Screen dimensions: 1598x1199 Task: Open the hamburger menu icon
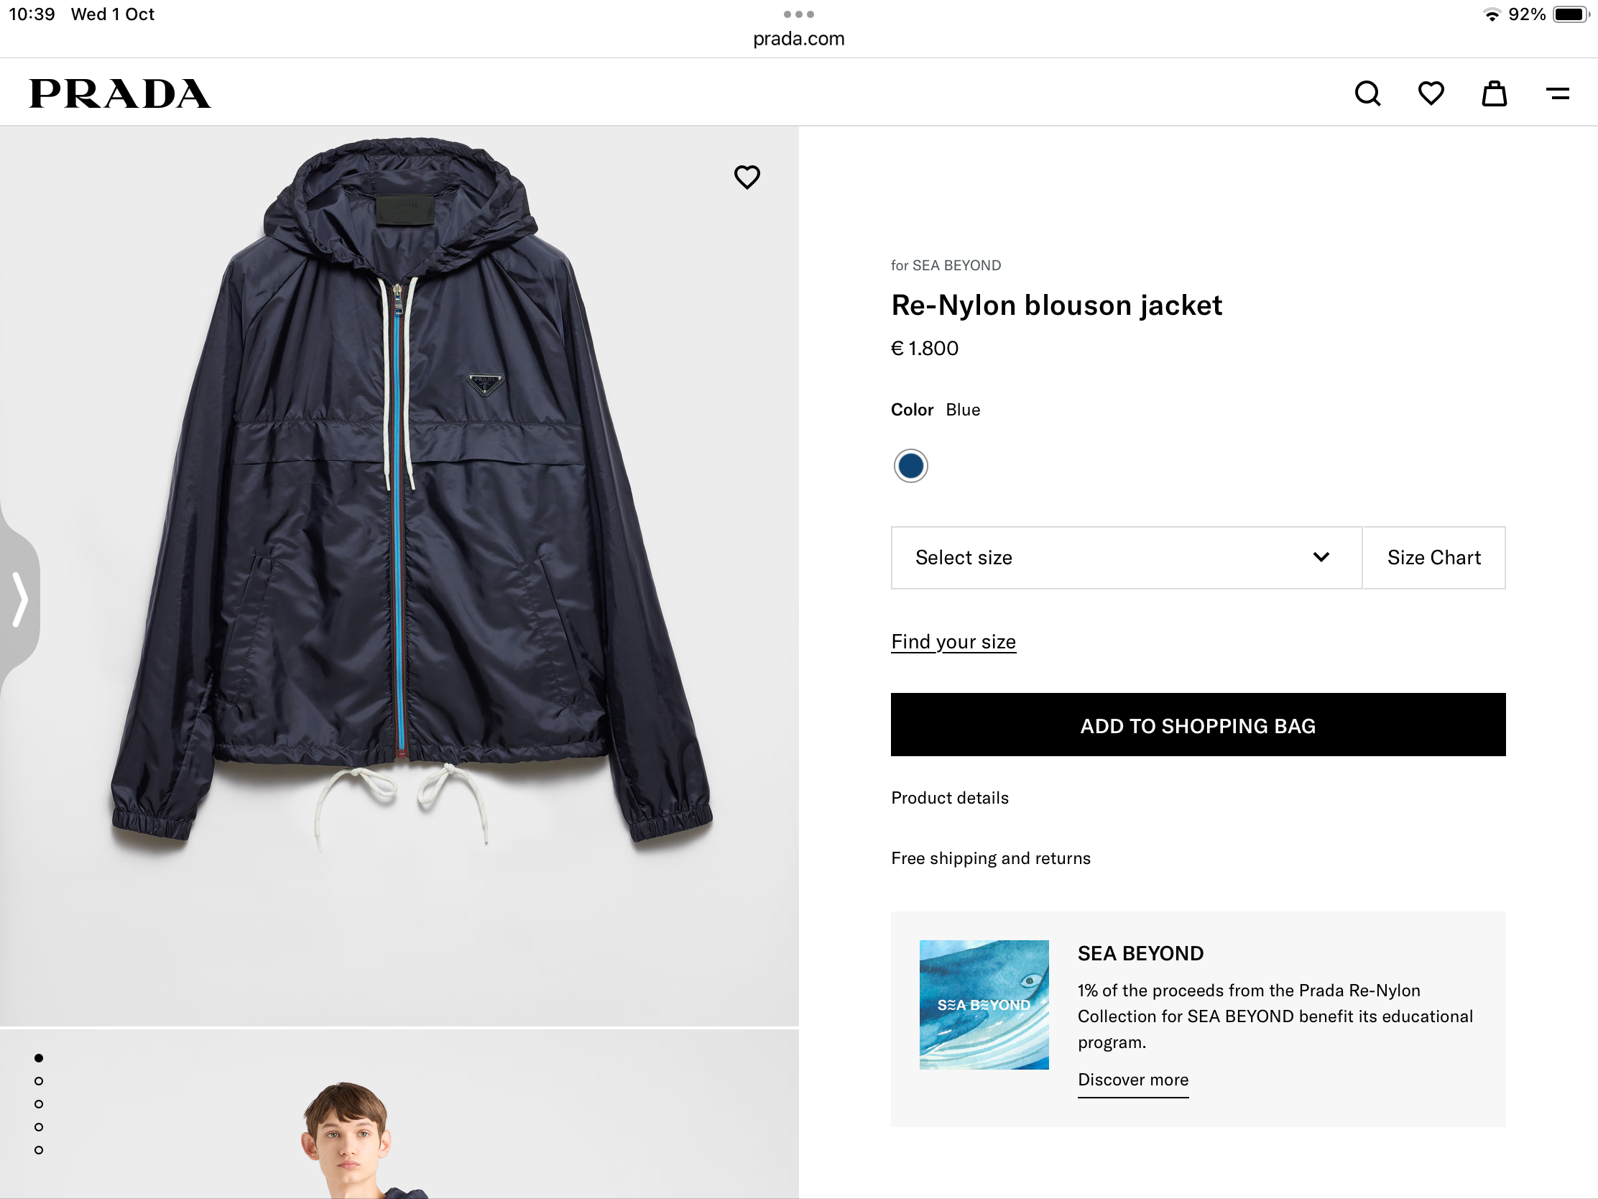click(x=1558, y=94)
